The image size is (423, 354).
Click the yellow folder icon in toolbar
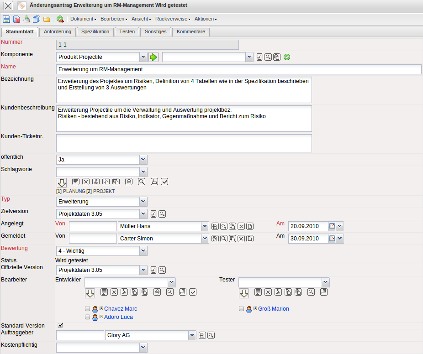pyautogui.click(x=47, y=19)
